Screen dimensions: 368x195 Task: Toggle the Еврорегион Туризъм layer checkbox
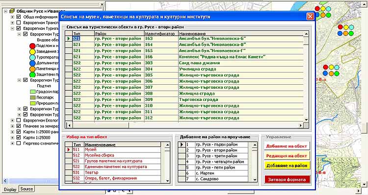[x=19, y=28]
